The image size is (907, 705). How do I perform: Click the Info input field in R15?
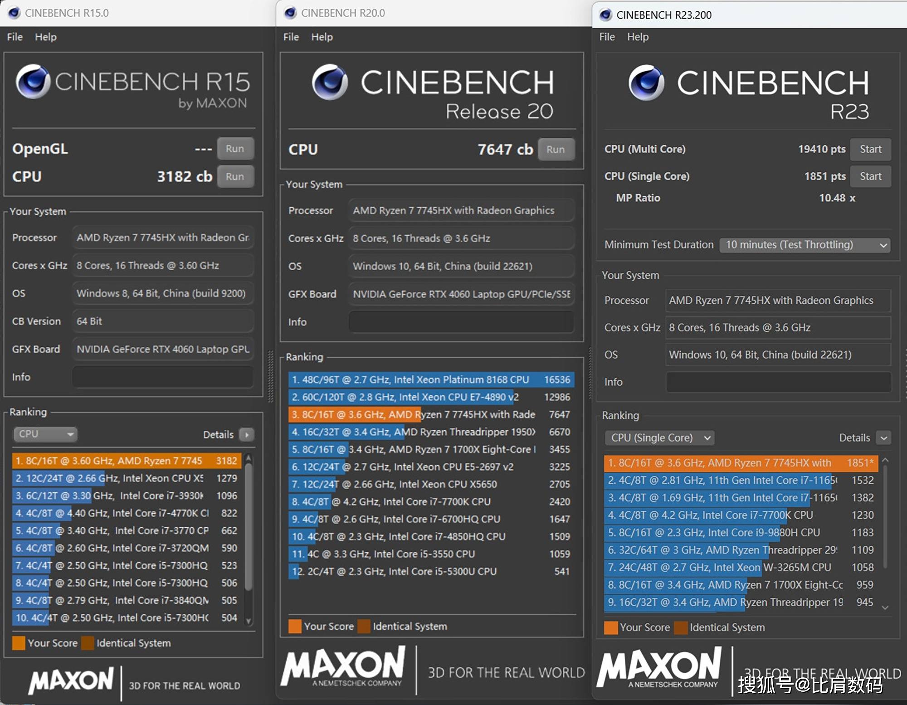point(163,377)
